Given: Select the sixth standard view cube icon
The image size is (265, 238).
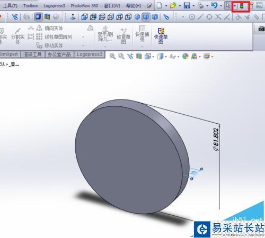Looking at the screenshot, I should click(128, 17).
